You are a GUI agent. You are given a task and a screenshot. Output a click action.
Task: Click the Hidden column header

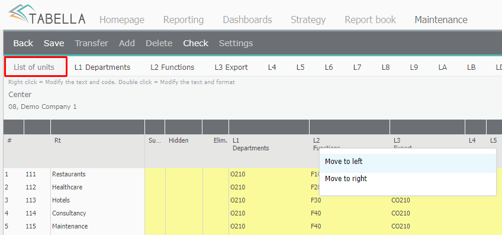pos(178,140)
